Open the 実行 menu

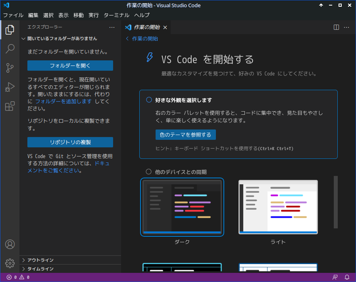click(x=94, y=15)
